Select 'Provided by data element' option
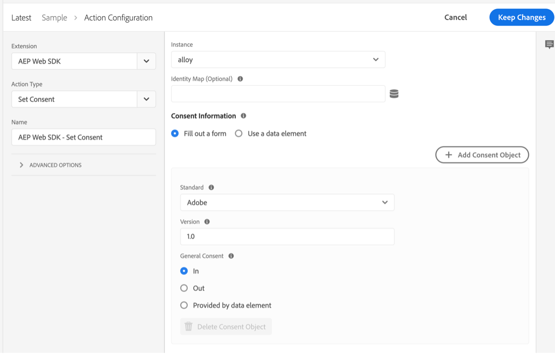Image resolution: width=555 pixels, height=355 pixels. pos(184,305)
